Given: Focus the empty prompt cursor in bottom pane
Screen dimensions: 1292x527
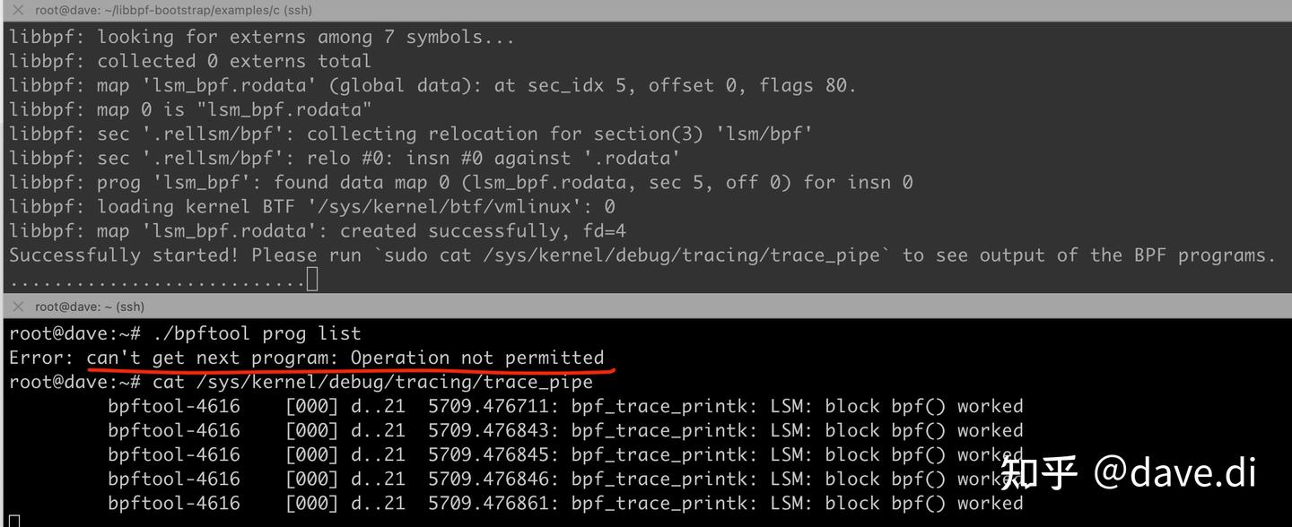Looking at the screenshot, I should click(13, 521).
